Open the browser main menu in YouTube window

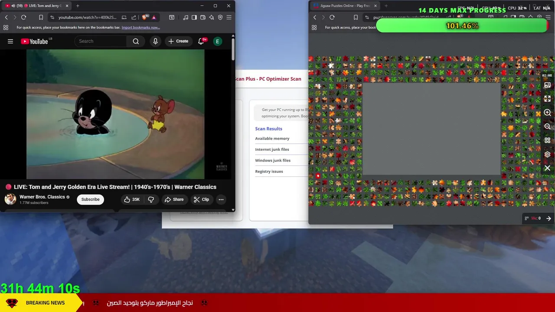229,17
